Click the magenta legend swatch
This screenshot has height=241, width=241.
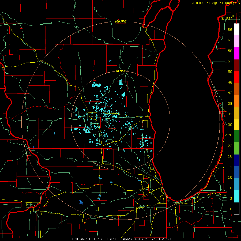[236, 53]
